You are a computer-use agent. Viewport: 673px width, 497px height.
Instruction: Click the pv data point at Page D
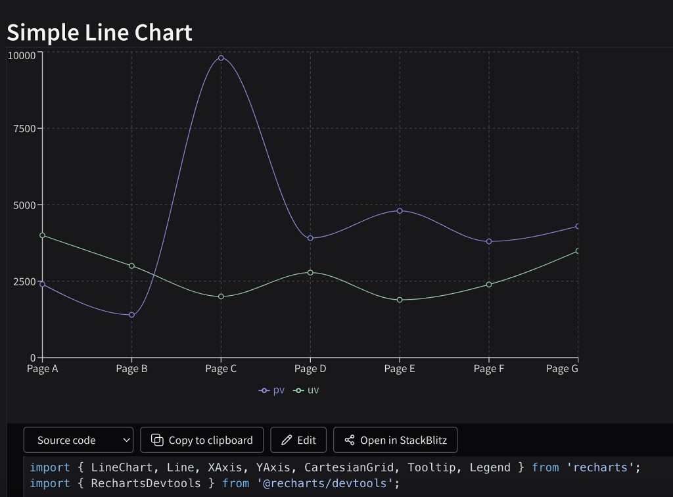click(x=310, y=238)
